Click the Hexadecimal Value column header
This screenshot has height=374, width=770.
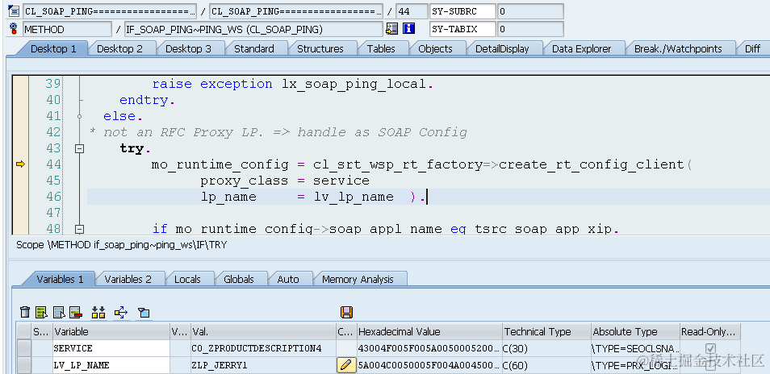pyautogui.click(x=429, y=332)
